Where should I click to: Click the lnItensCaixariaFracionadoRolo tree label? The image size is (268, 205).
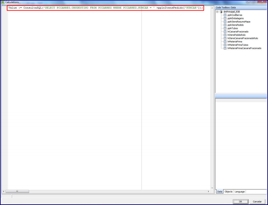(x=242, y=38)
